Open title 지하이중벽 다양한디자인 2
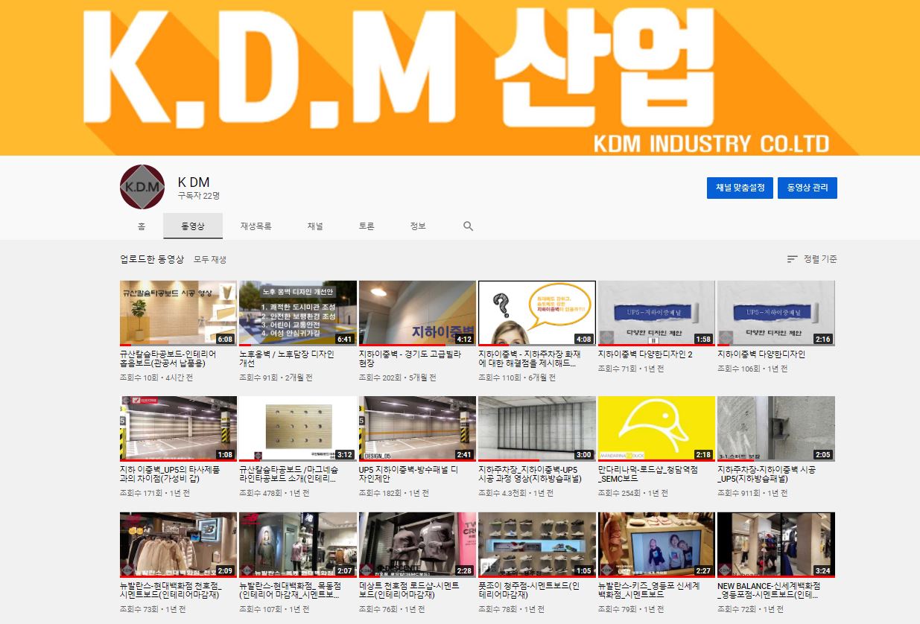Screen dimensions: 920x624 click(x=645, y=354)
